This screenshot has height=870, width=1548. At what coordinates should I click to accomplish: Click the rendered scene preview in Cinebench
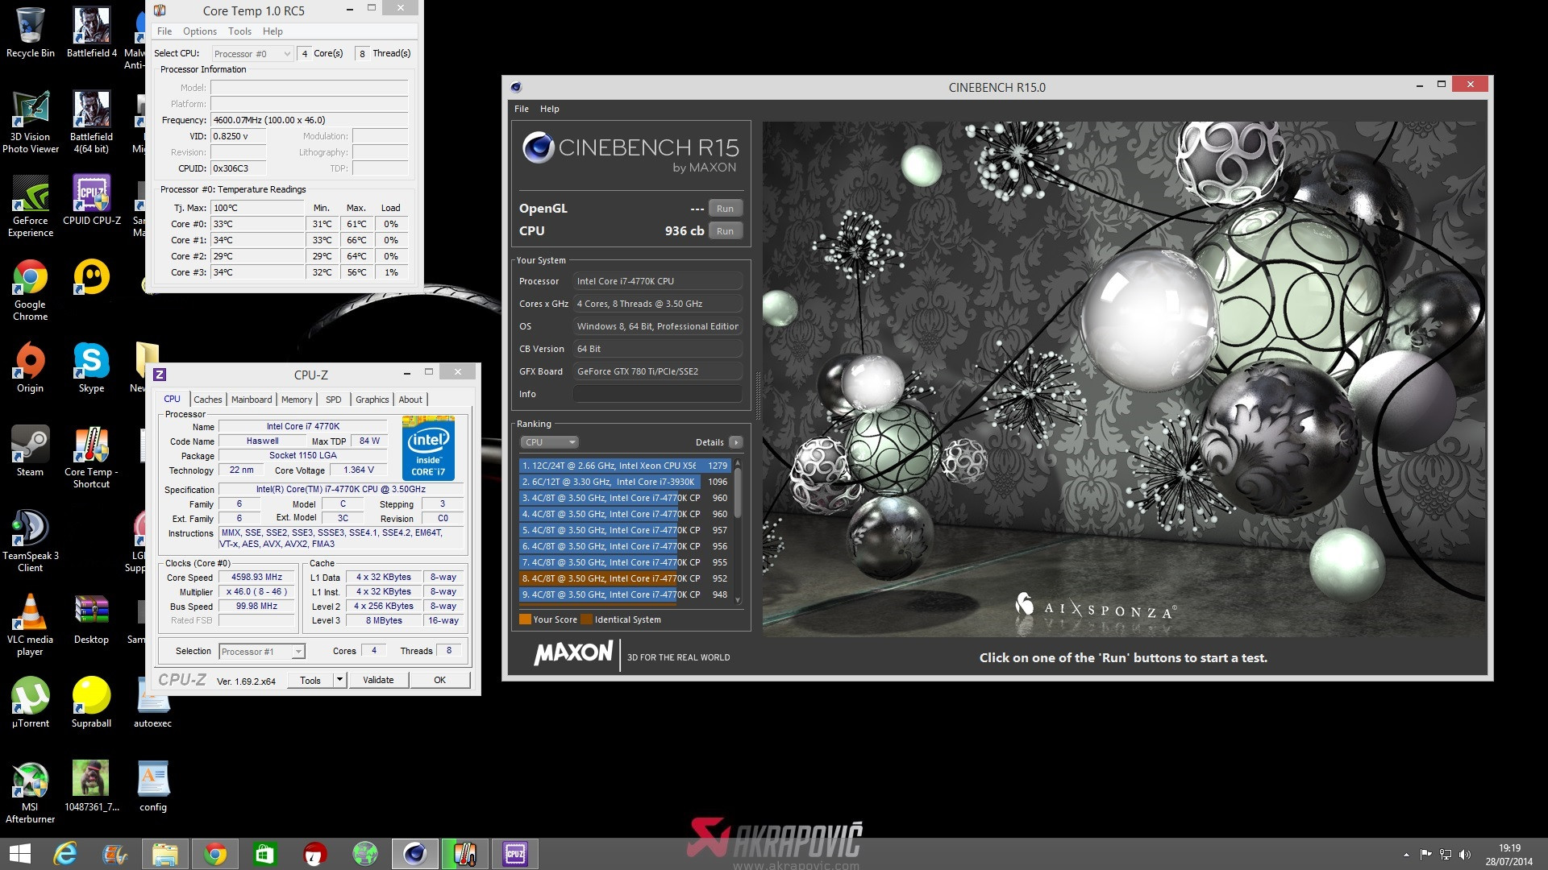coord(1124,379)
